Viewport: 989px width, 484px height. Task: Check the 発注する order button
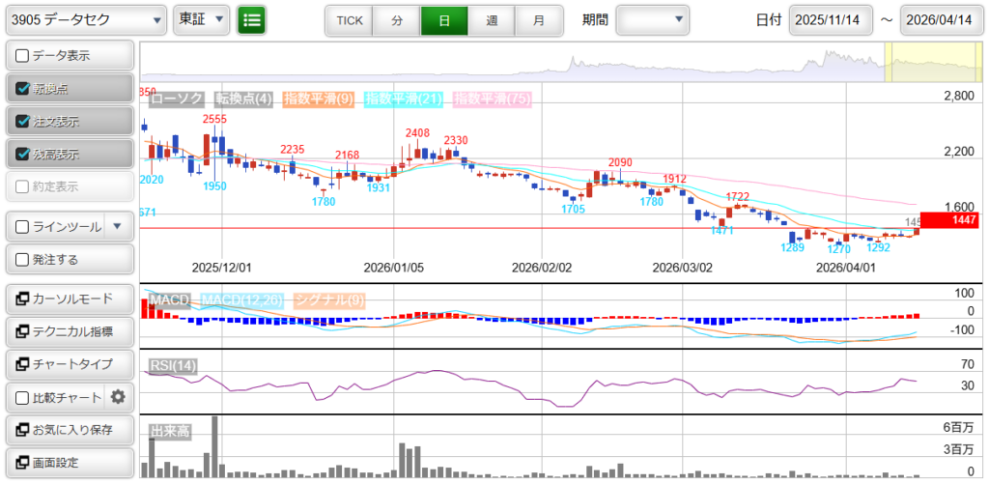[23, 260]
